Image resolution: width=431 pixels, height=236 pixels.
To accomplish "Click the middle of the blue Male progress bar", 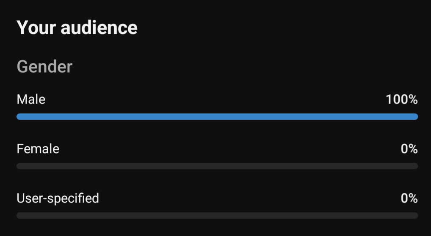I will click(x=217, y=116).
